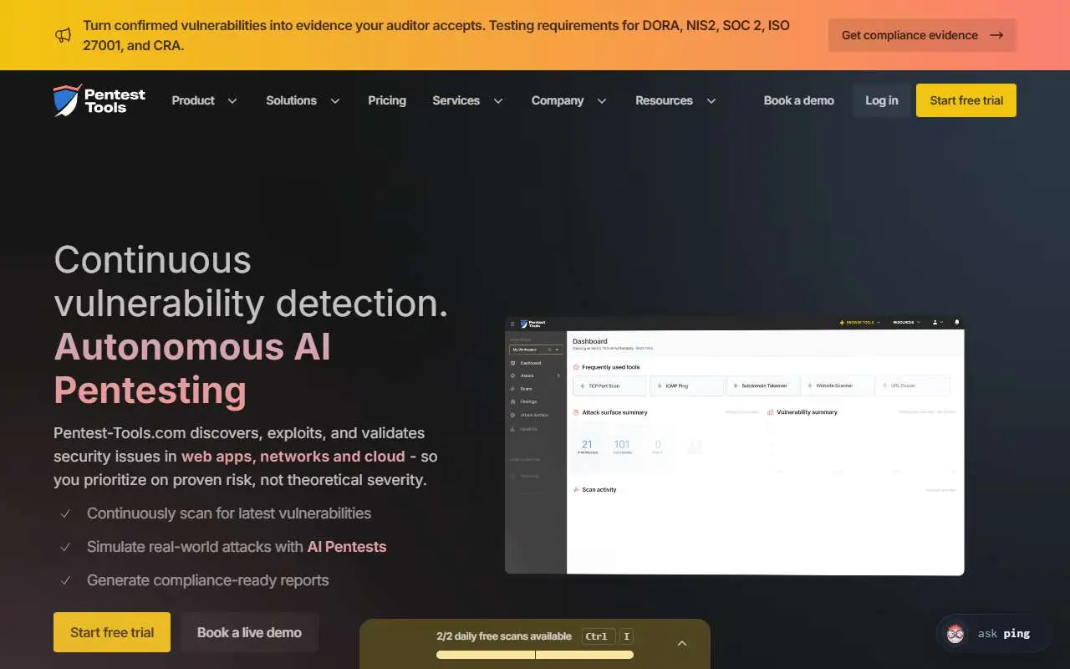Open Browse Tools menu in the dashboard preview
1070x669 pixels.
[x=859, y=322]
